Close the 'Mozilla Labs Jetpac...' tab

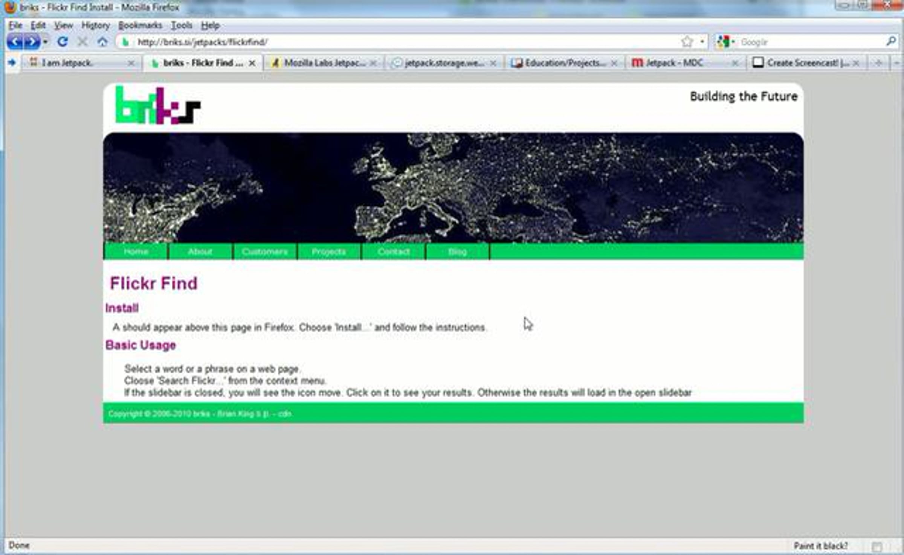[x=373, y=63]
